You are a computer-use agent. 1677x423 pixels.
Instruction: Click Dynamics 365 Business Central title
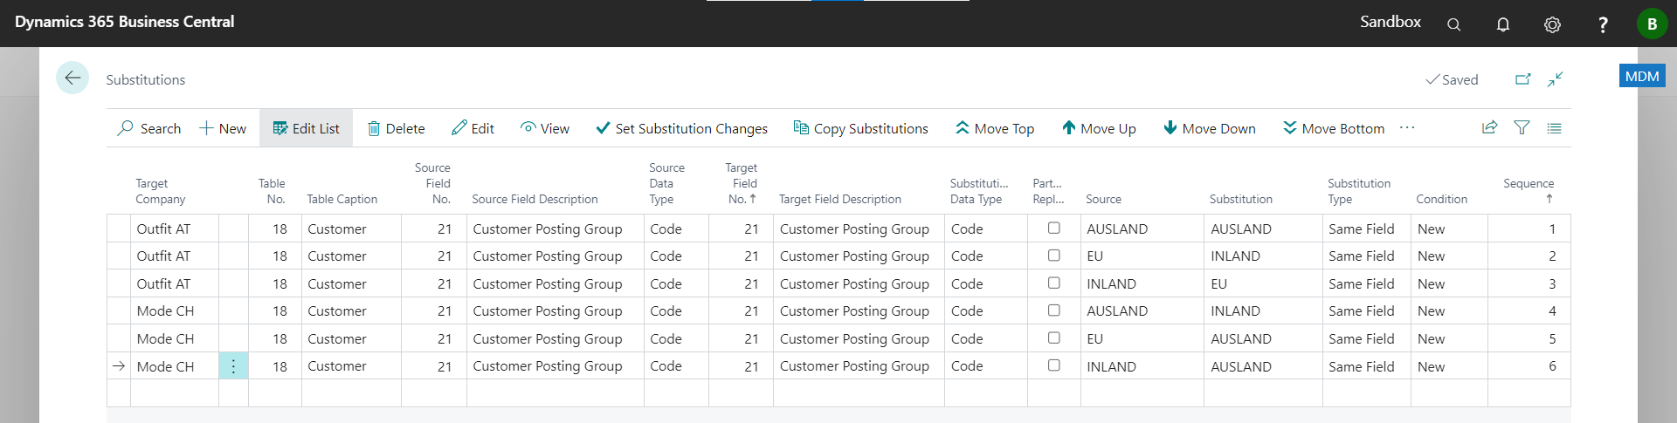pos(124,22)
